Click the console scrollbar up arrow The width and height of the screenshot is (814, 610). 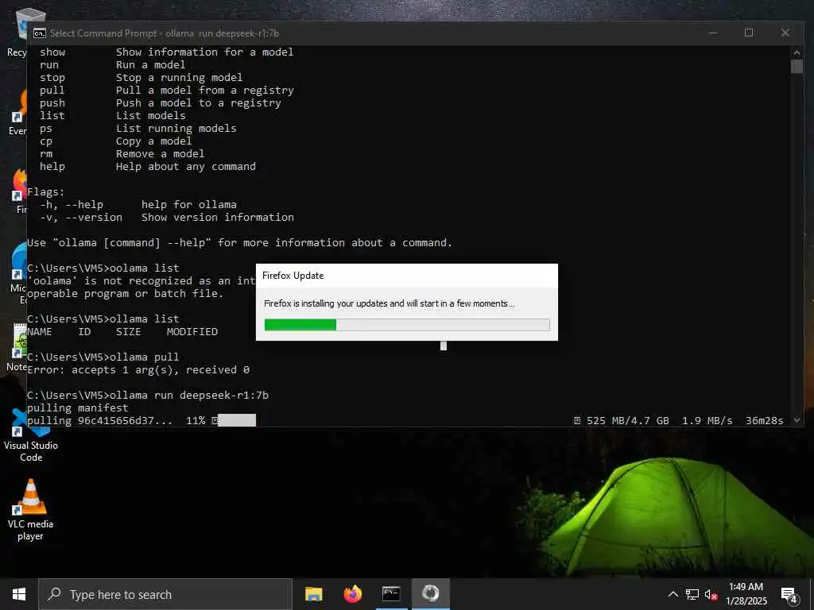coord(797,52)
